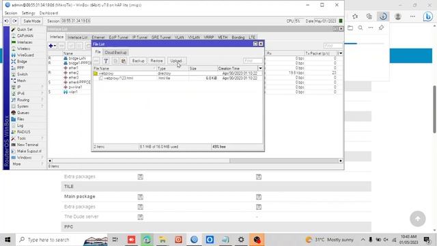Select the webproxy directory row
The width and height of the screenshot is (437, 246).
[178, 73]
